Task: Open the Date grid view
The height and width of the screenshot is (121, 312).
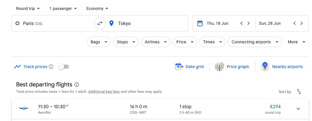Action: pyautogui.click(x=189, y=67)
